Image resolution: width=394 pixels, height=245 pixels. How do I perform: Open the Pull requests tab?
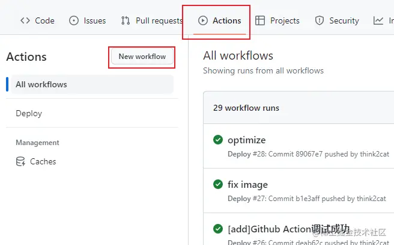point(151,20)
